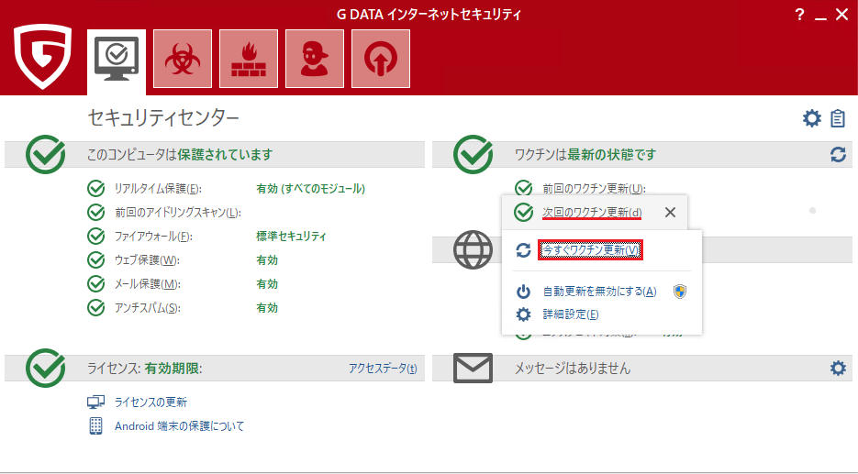Click green check beside アンチスパム

click(x=96, y=307)
